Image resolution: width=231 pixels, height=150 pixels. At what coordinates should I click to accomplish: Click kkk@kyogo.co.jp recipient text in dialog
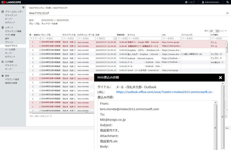pyautogui.click(x=113, y=120)
